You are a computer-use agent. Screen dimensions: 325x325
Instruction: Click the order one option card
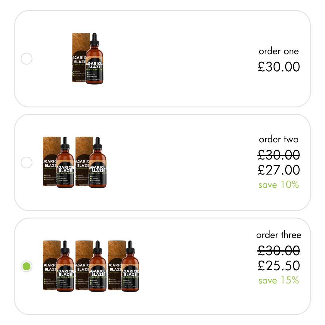click(x=162, y=59)
